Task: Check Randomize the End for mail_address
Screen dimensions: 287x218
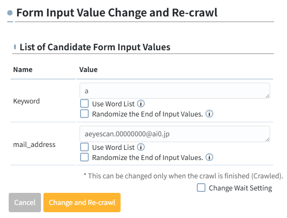Action: 84,157
